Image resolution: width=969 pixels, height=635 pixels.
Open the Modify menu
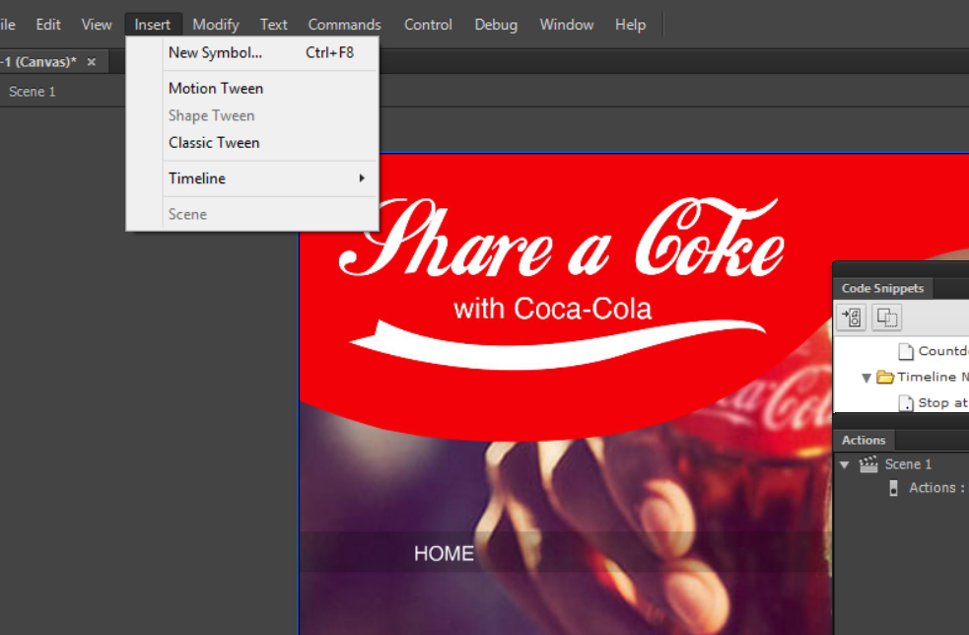pyautogui.click(x=215, y=24)
